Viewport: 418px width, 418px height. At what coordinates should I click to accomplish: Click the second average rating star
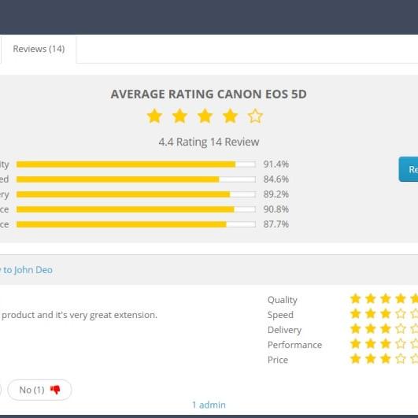(x=179, y=116)
